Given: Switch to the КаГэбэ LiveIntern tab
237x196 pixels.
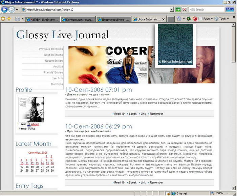Looking at the screenshot, I should [x=43, y=19].
